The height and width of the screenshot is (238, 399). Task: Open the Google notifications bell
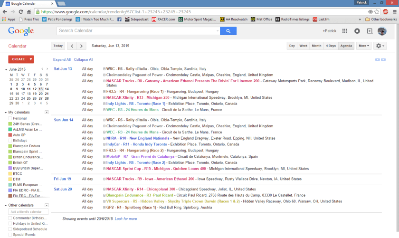[357, 31]
